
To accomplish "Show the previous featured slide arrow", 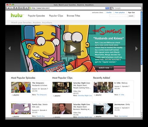I will point(9,48).
